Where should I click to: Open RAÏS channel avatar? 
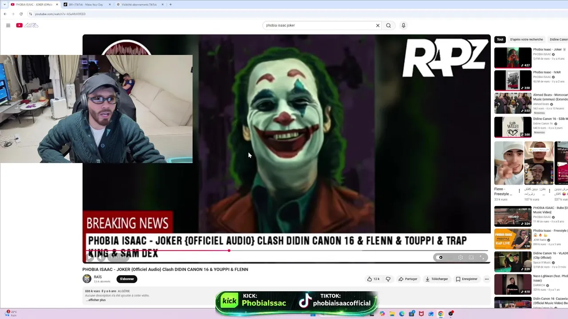click(87, 279)
